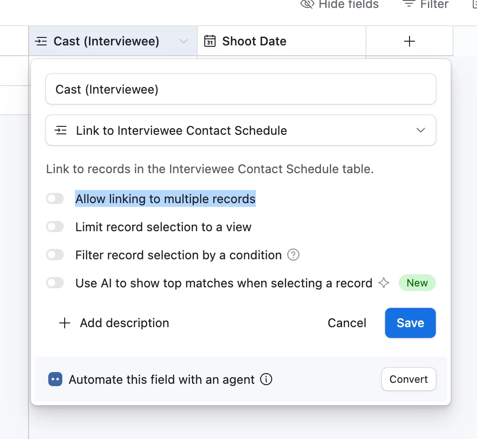Enable Use AI to show top matches toggle
This screenshot has height=439, width=477.
pos(55,283)
